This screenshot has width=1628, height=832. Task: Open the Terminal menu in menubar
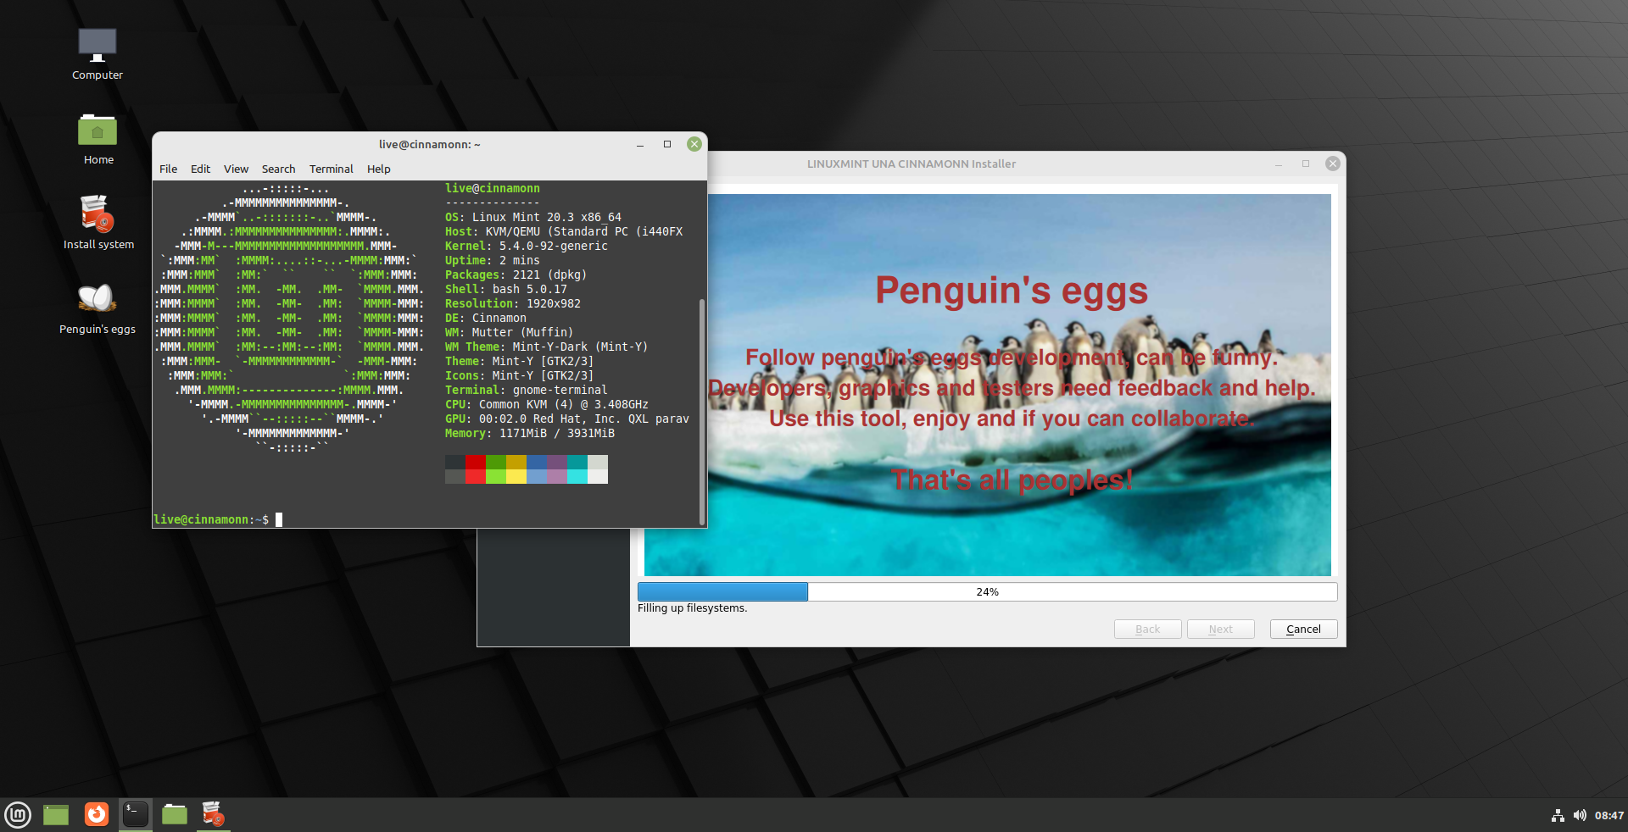331,169
